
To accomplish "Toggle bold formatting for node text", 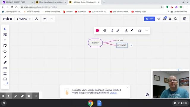I will click(x=112, y=31).
